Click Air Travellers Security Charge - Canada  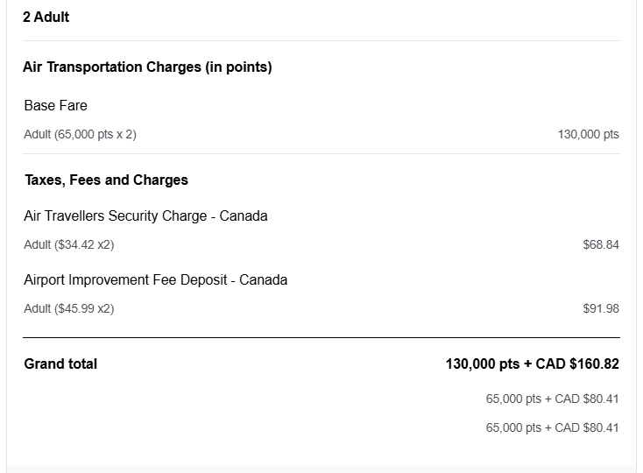[x=145, y=216]
